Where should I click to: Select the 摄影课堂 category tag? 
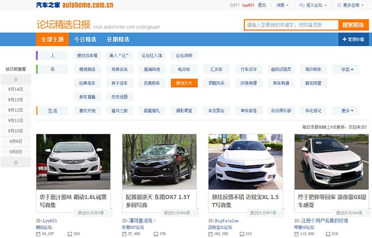(x=184, y=110)
